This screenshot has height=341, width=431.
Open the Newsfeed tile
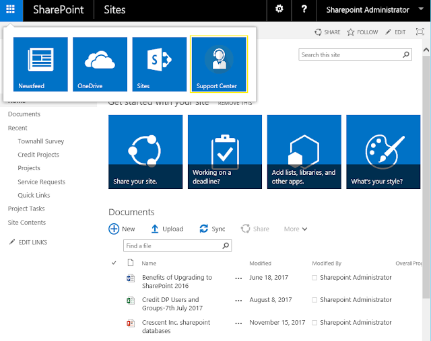(40, 65)
